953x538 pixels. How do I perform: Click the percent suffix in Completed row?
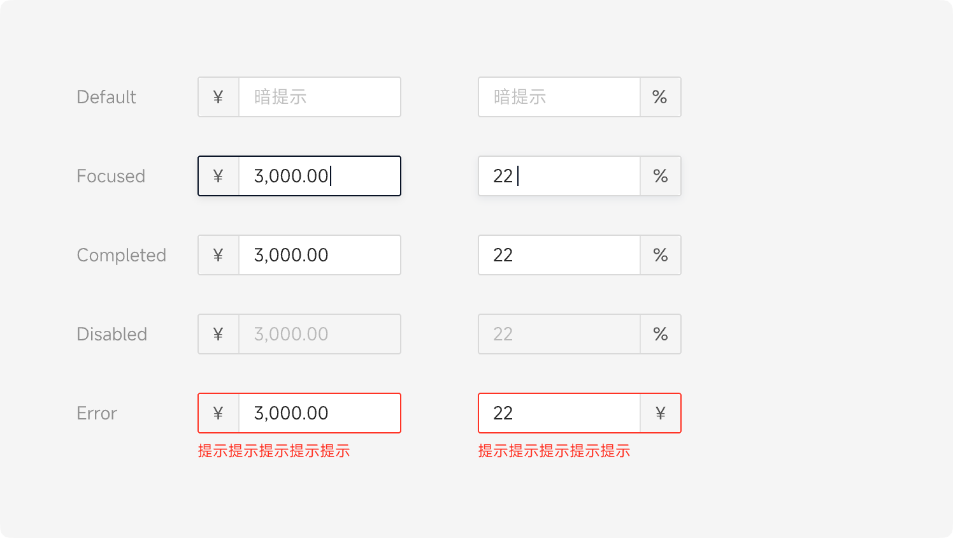tap(660, 255)
